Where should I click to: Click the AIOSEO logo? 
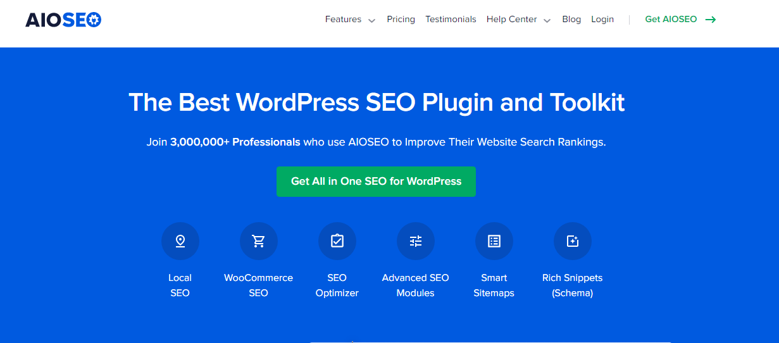[63, 20]
